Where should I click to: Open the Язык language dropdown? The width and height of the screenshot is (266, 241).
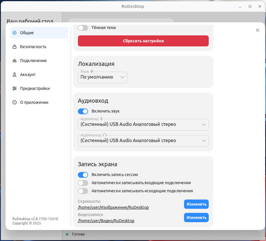102,77
